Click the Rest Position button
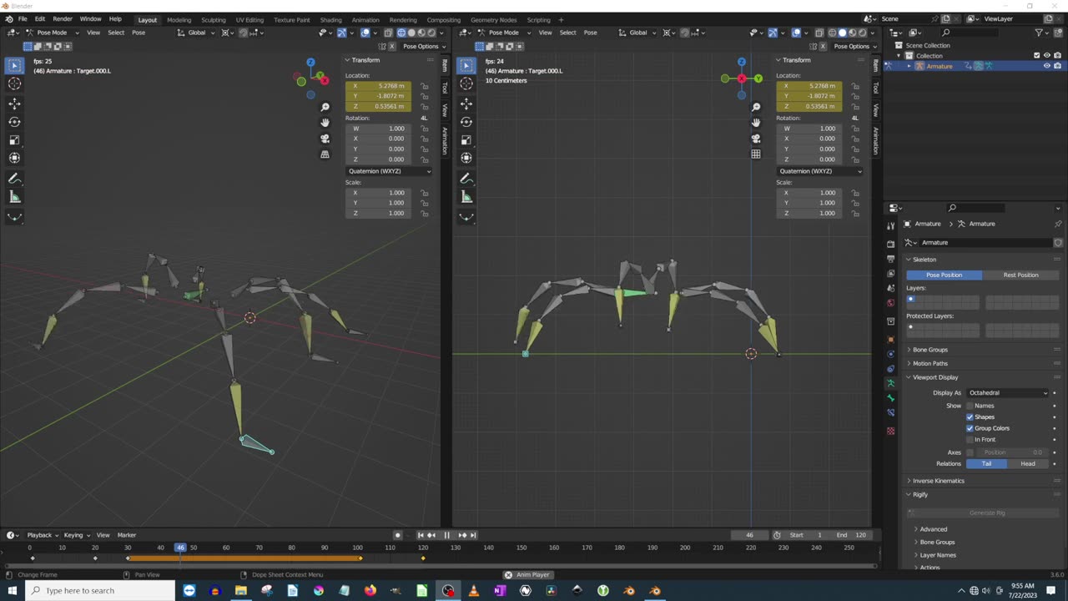1068x601 pixels. click(x=1020, y=275)
